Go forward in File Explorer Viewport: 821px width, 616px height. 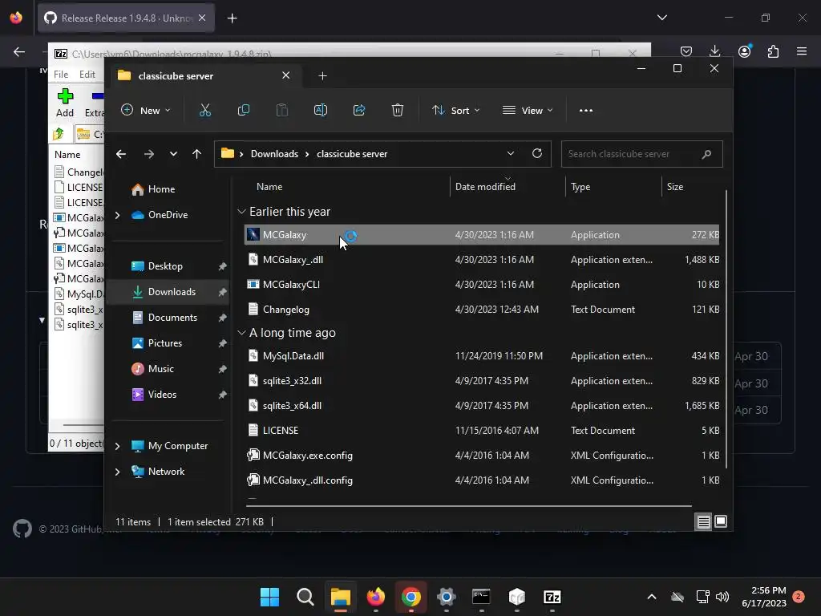tap(148, 154)
